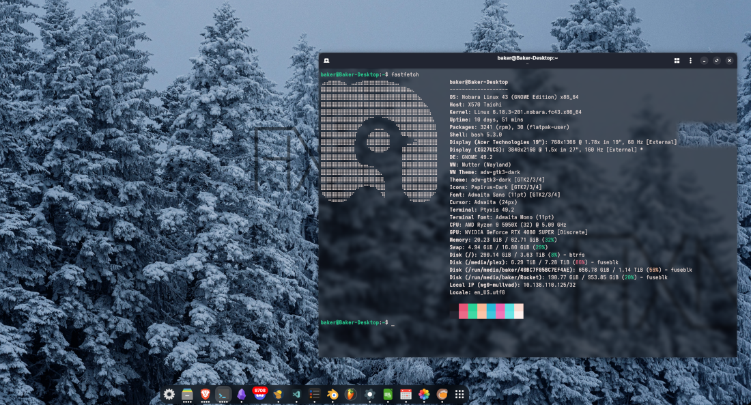The image size is (751, 405).
Task: Open the terminal's three-dot menu
Action: click(x=690, y=60)
